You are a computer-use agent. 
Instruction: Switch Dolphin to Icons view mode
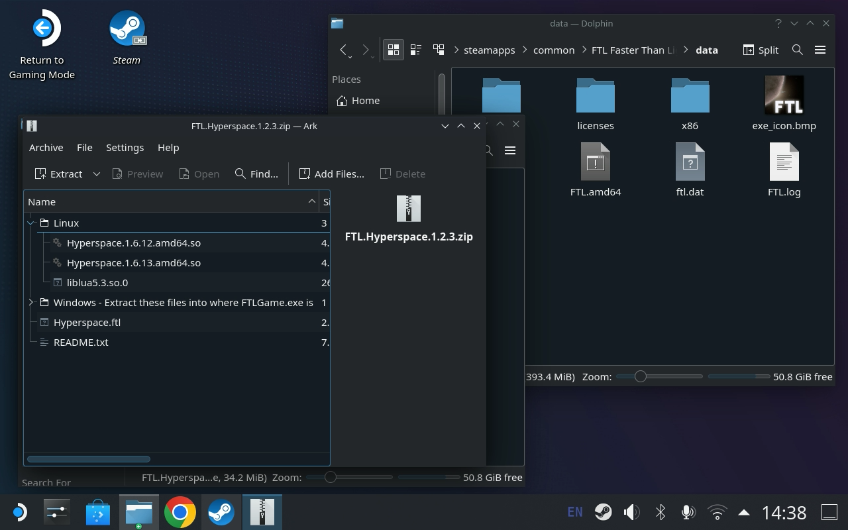pyautogui.click(x=394, y=50)
